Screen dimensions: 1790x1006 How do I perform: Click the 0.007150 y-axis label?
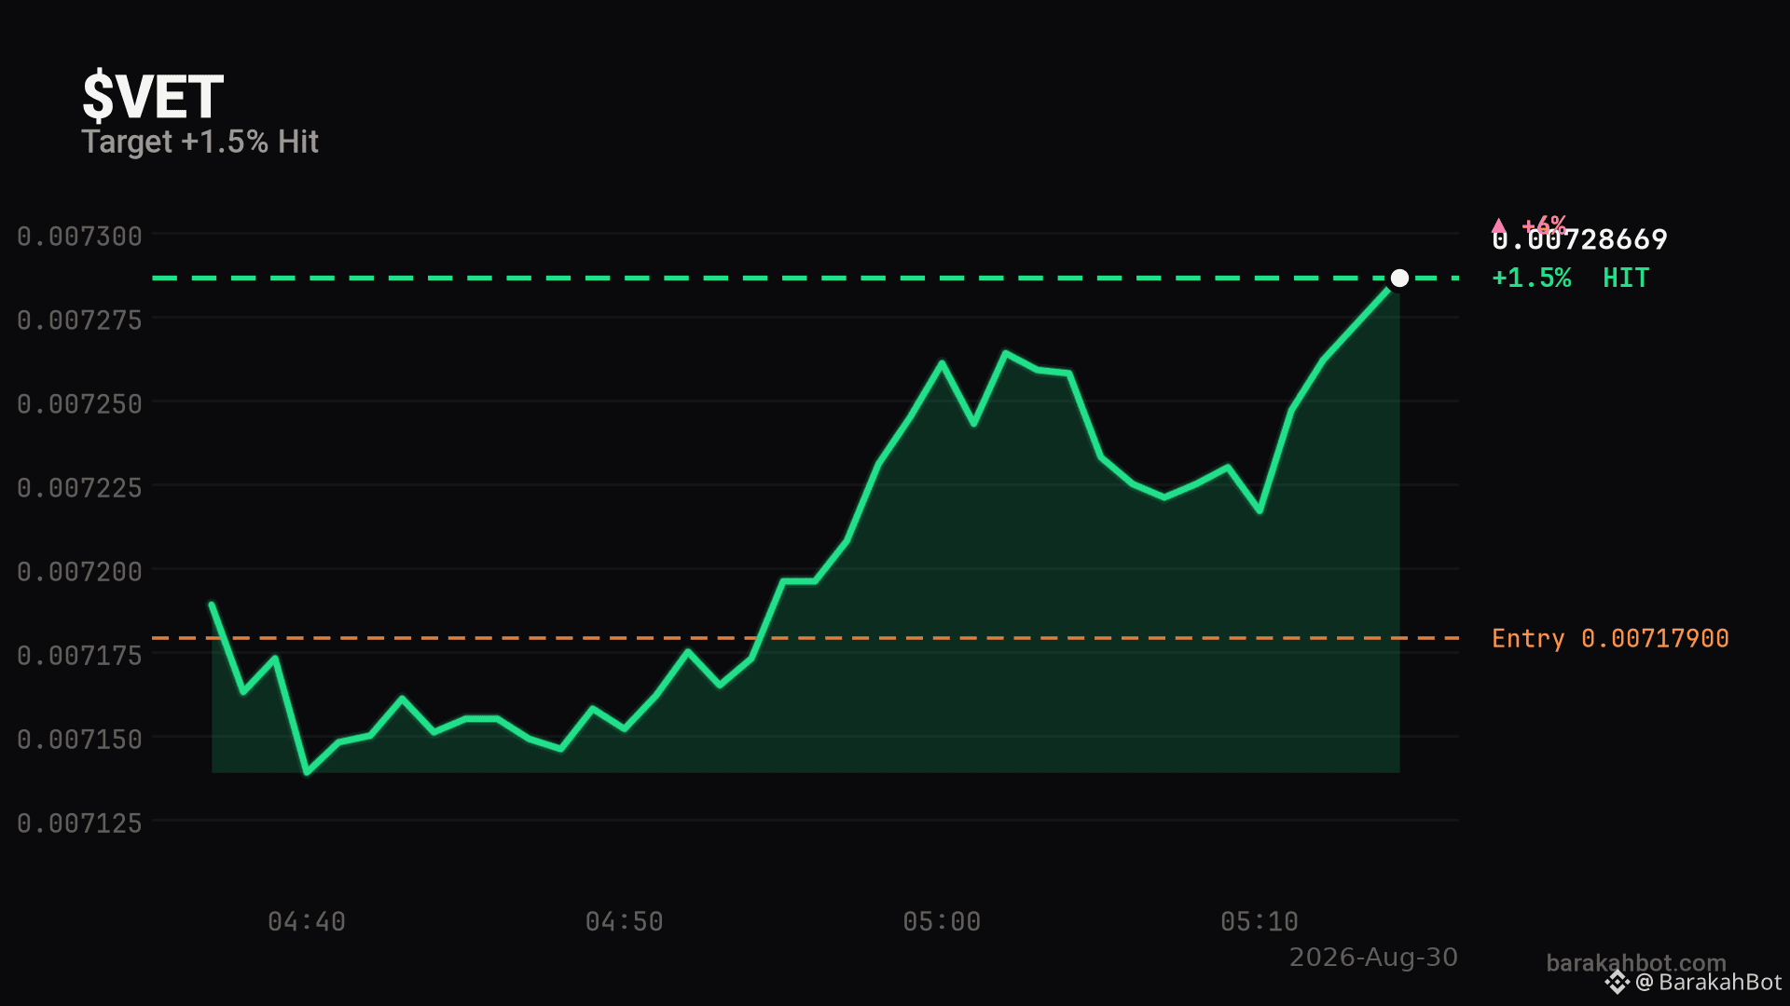click(x=80, y=740)
